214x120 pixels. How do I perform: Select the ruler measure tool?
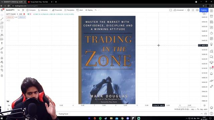coord(2,49)
